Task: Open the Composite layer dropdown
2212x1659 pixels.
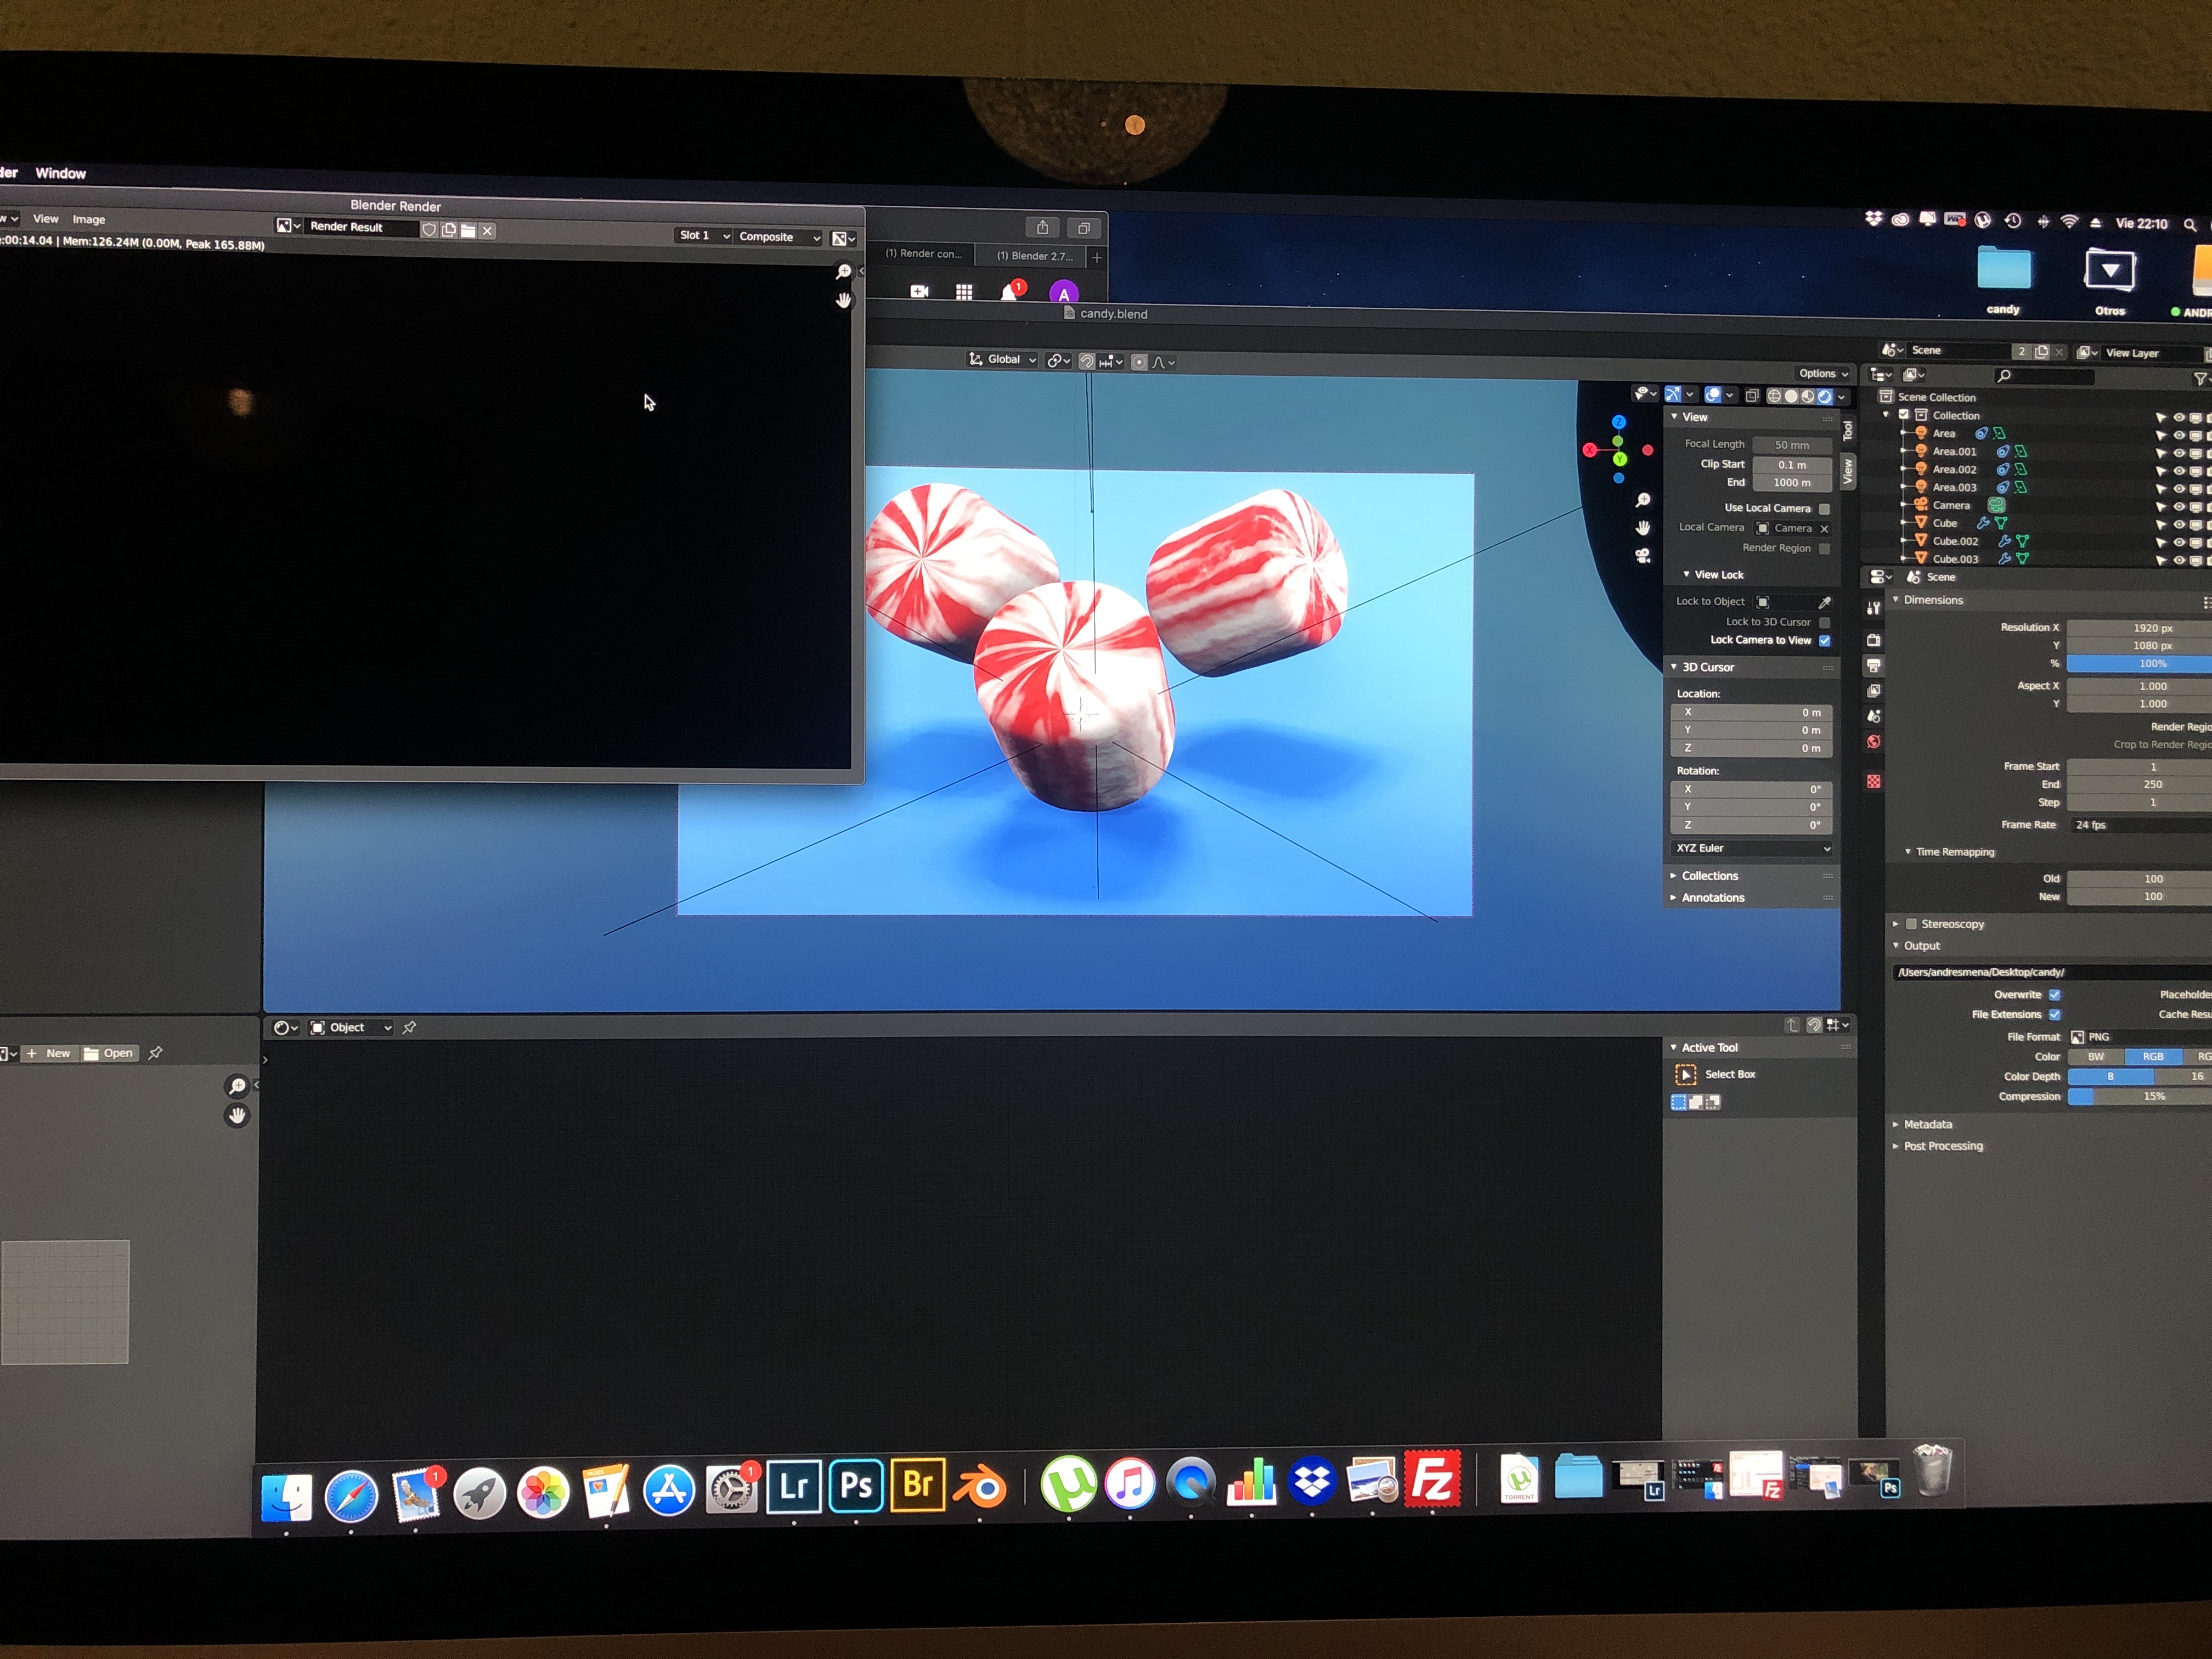Action: tap(779, 237)
